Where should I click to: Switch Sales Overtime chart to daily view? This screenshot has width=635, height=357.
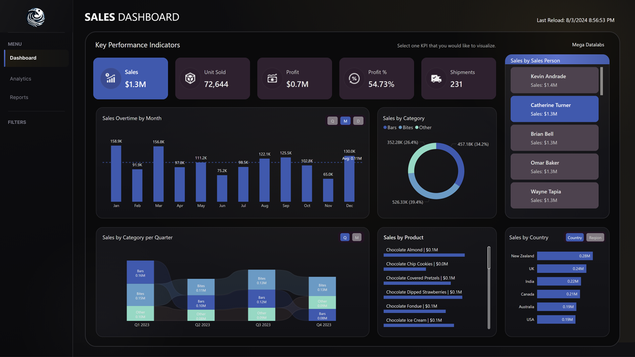tap(358, 120)
